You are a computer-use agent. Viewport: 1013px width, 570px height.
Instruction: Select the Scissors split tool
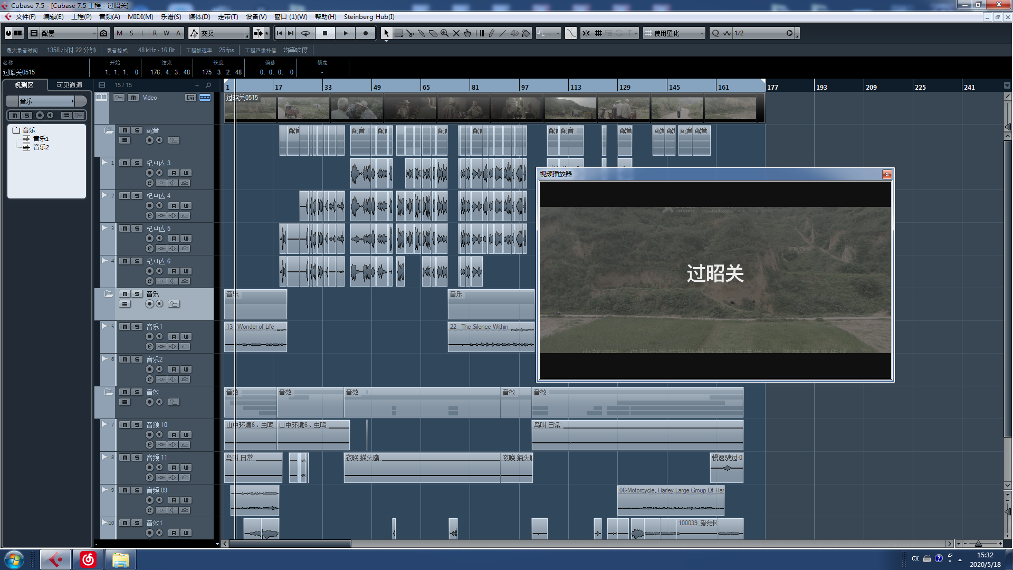point(410,33)
